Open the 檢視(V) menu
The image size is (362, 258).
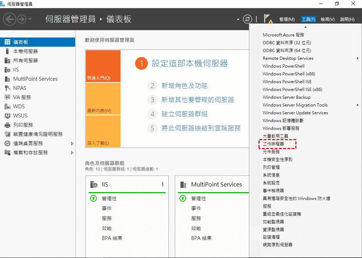click(x=328, y=19)
